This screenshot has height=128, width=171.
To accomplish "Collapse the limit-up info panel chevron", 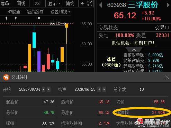I will (x=134, y=50).
